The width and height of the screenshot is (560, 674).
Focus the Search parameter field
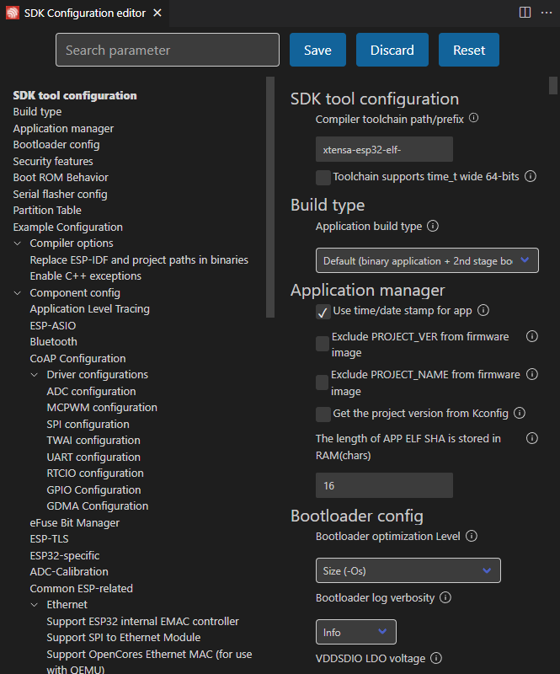(x=168, y=50)
